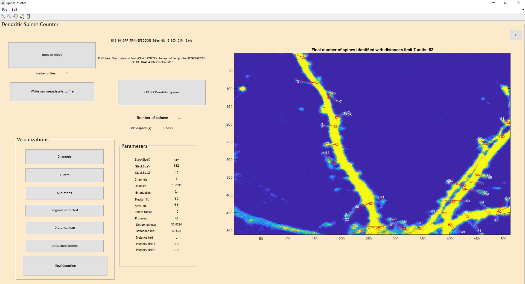Open the File menu
The height and width of the screenshot is (284, 525).
point(5,10)
